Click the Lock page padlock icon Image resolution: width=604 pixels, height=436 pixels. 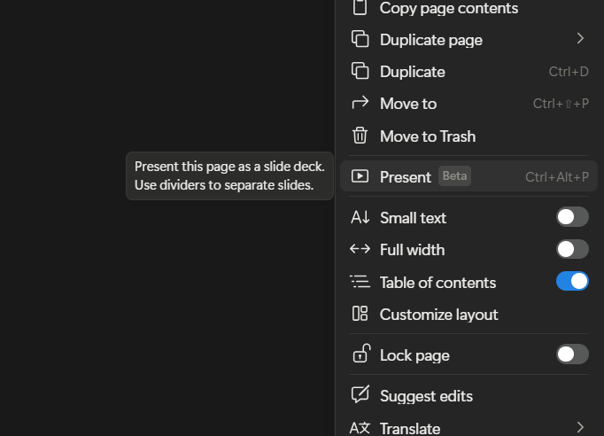point(361,353)
